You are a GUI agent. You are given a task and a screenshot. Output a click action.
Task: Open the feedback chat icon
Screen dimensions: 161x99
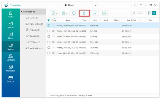[136, 5]
